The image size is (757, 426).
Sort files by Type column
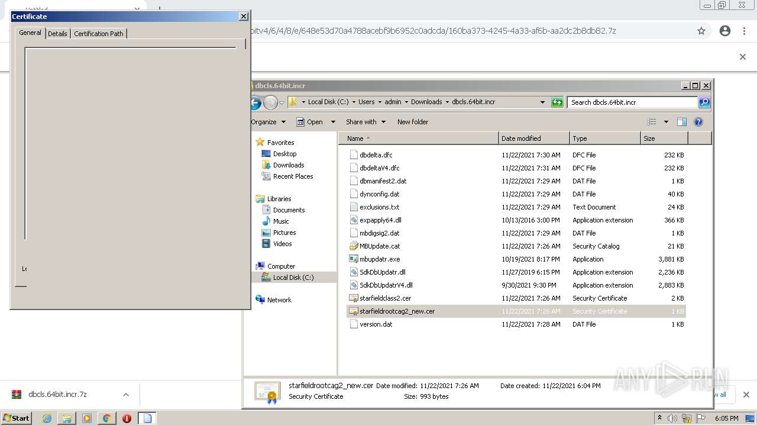tap(605, 138)
